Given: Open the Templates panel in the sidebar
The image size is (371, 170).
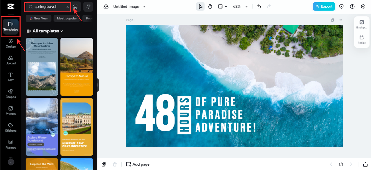Looking at the screenshot, I should tap(11, 26).
